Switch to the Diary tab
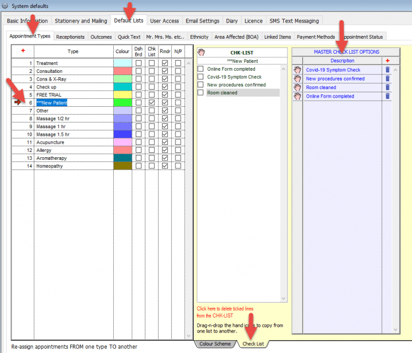The width and height of the screenshot is (412, 353). pos(232,21)
